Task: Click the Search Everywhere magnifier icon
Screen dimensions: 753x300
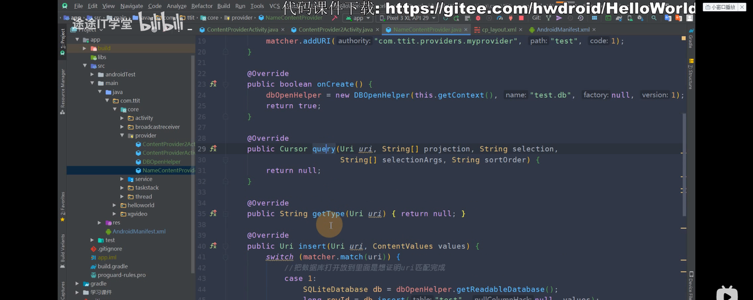Action: 654,18
